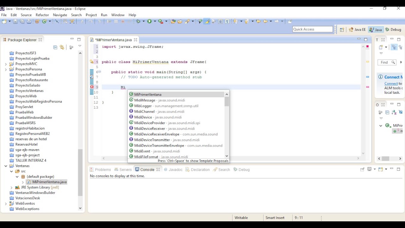Switch to Debug perspective
This screenshot has width=405, height=228.
point(393,29)
